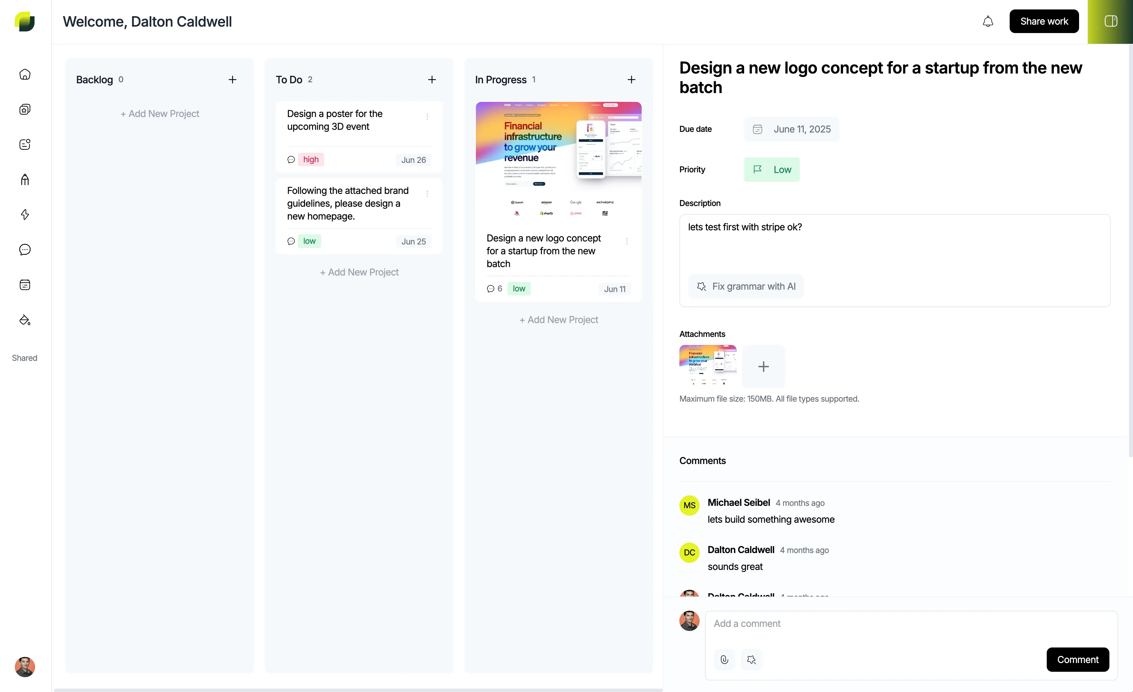The height and width of the screenshot is (692, 1133).
Task: Click Fix grammar with AI
Action: 746,286
